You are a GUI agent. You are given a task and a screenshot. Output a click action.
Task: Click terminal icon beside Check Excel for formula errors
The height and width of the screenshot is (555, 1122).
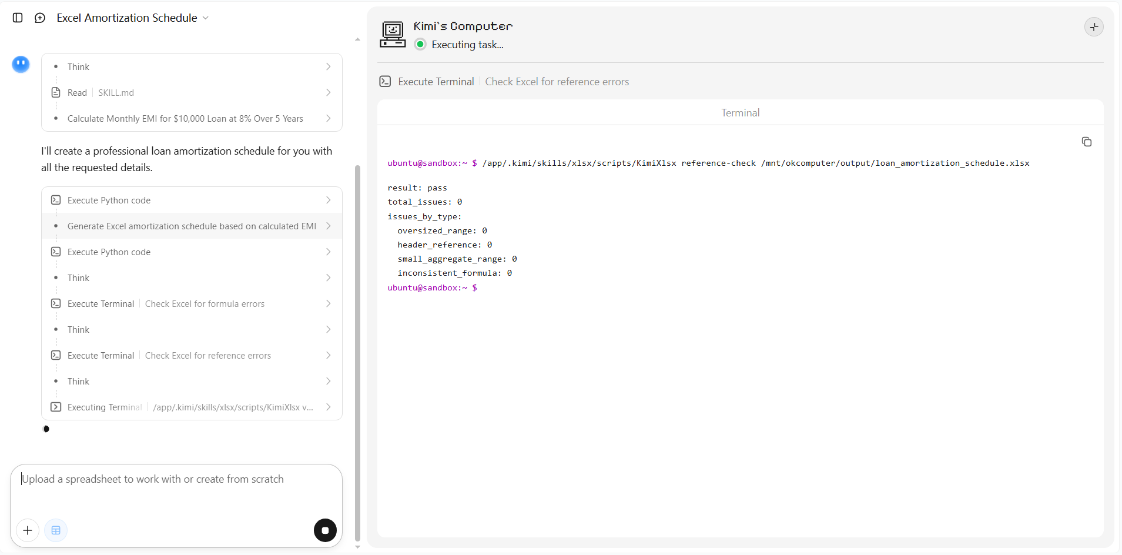[x=56, y=303]
